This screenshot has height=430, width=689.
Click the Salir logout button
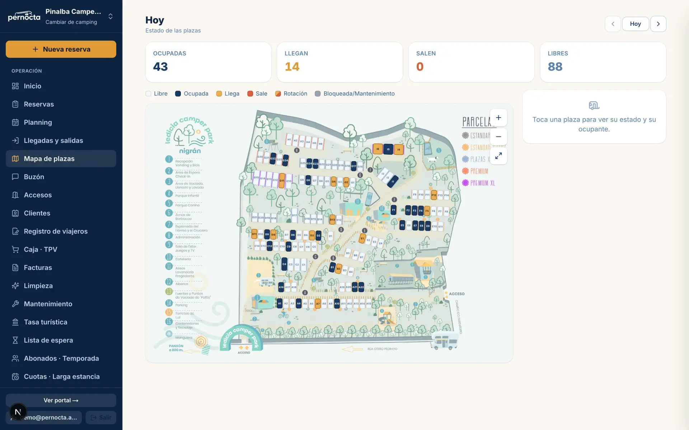[101, 417]
